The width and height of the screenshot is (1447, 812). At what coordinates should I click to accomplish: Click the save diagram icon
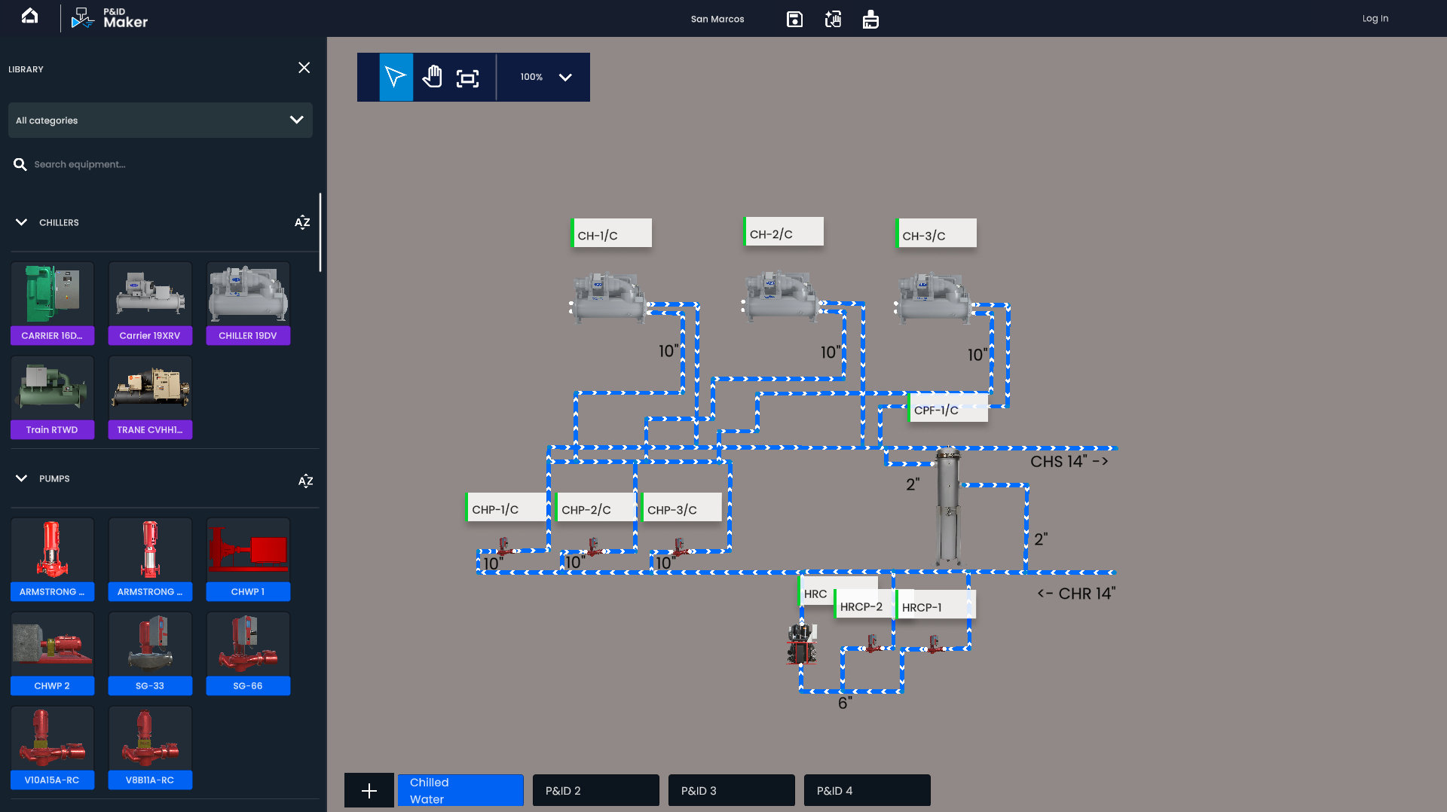click(794, 19)
